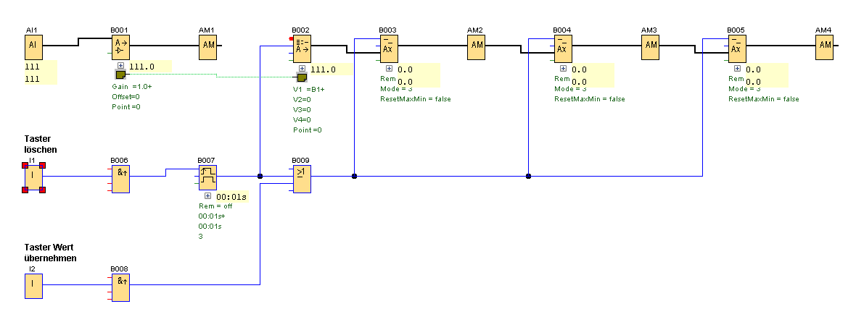
Task: Click the AM1 analog flag block
Action: pyautogui.click(x=208, y=47)
